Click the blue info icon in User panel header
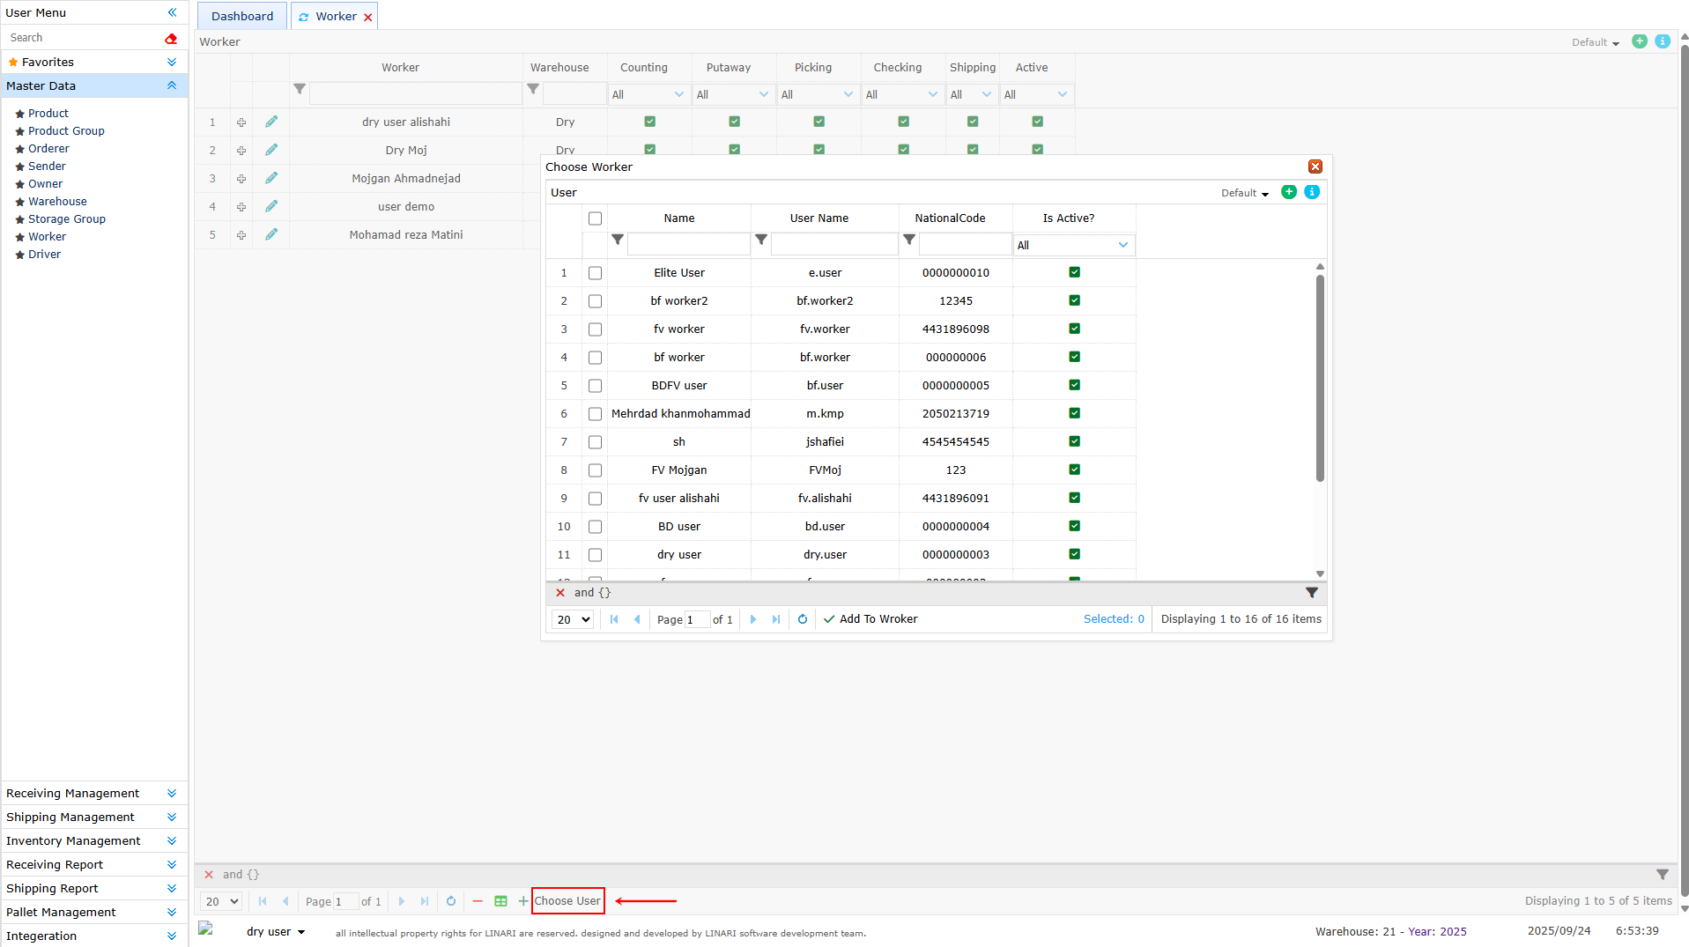 click(1312, 192)
